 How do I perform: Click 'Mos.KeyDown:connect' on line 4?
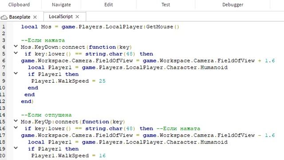click(x=53, y=47)
